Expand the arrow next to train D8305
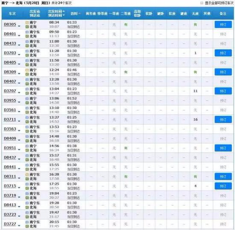This screenshot has width=235, height=230. (19, 26)
